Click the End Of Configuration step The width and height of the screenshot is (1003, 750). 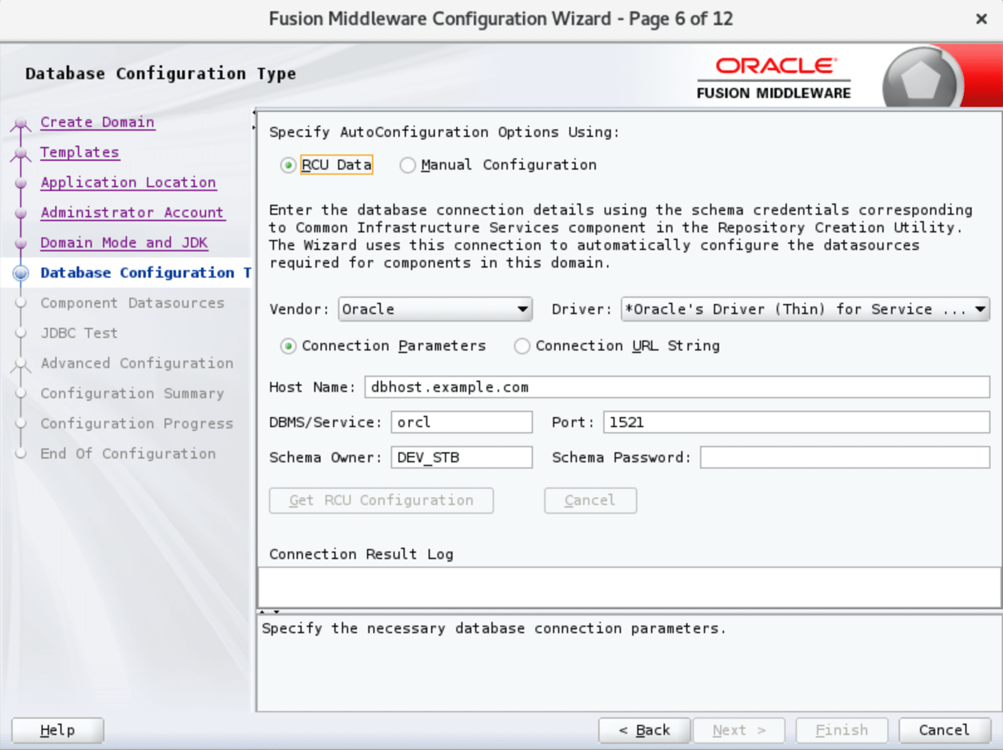[128, 454]
